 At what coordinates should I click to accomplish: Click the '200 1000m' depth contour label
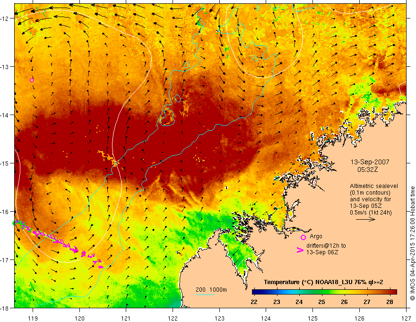click(211, 290)
